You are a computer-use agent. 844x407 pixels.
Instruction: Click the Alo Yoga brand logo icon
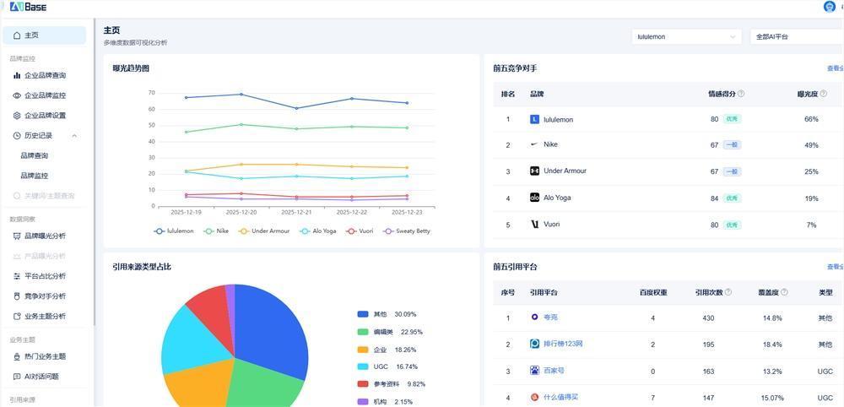[x=534, y=198]
